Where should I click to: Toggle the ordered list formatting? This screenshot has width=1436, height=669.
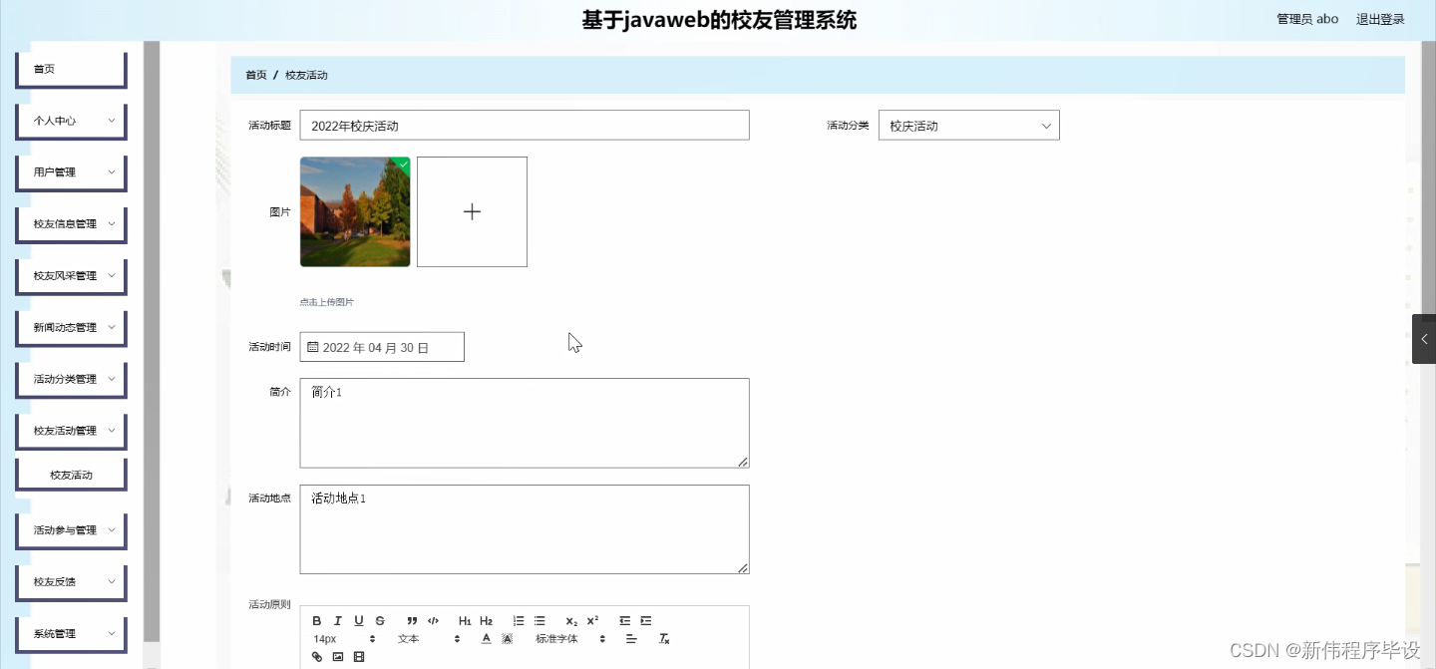pyautogui.click(x=519, y=620)
